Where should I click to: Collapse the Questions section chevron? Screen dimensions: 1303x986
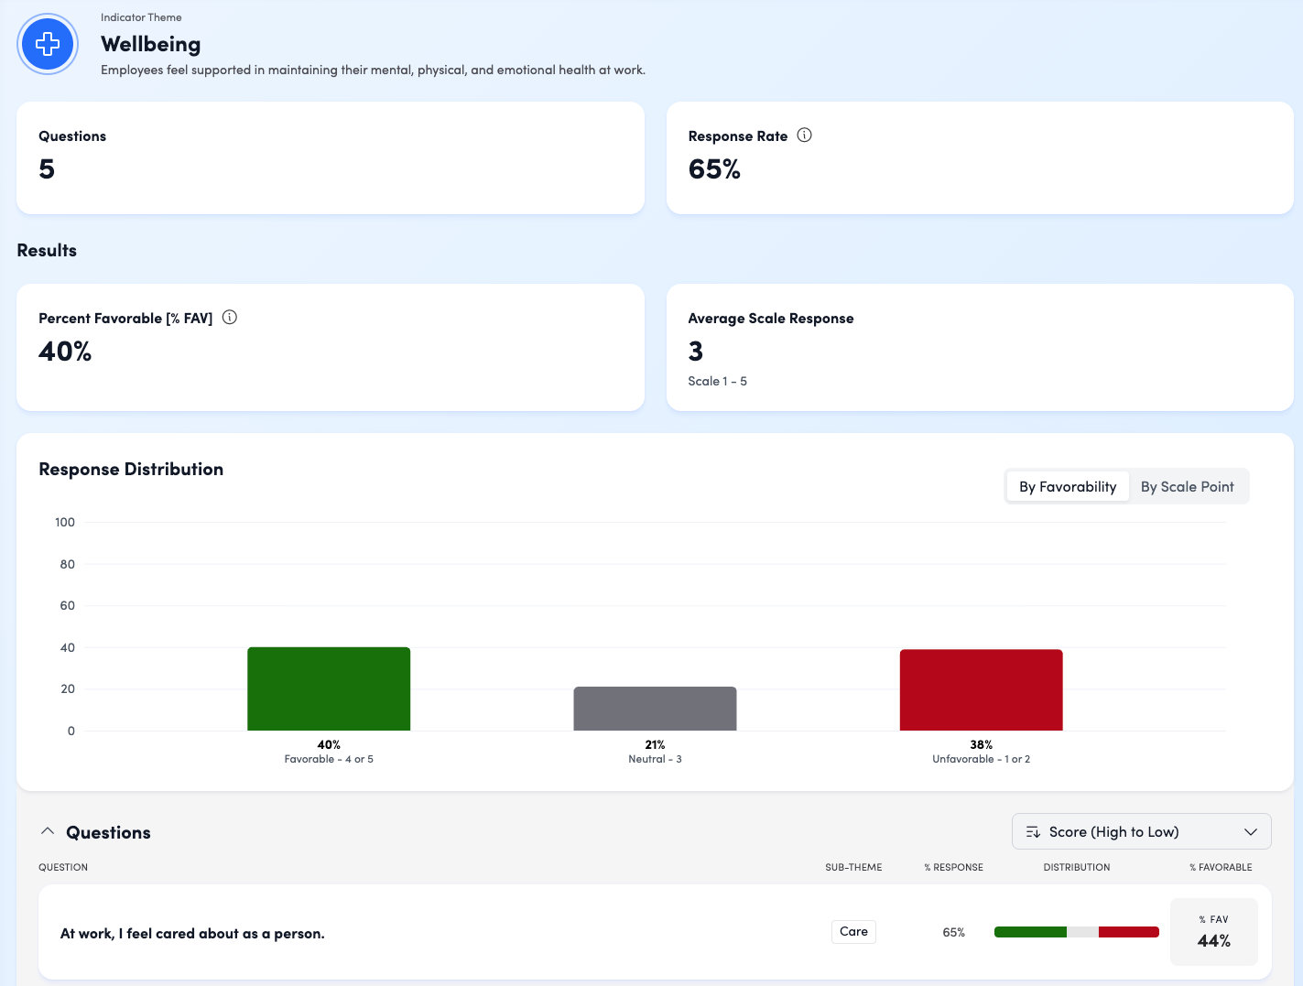pyautogui.click(x=48, y=831)
